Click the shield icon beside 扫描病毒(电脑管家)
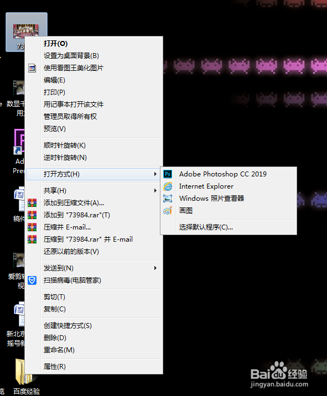This screenshot has height=396, width=327. [32, 280]
